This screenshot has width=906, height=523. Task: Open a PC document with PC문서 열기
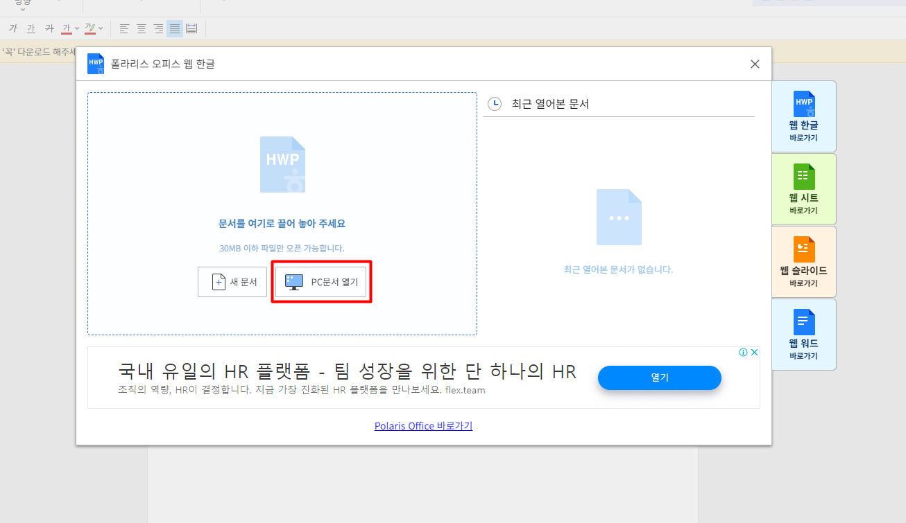320,282
